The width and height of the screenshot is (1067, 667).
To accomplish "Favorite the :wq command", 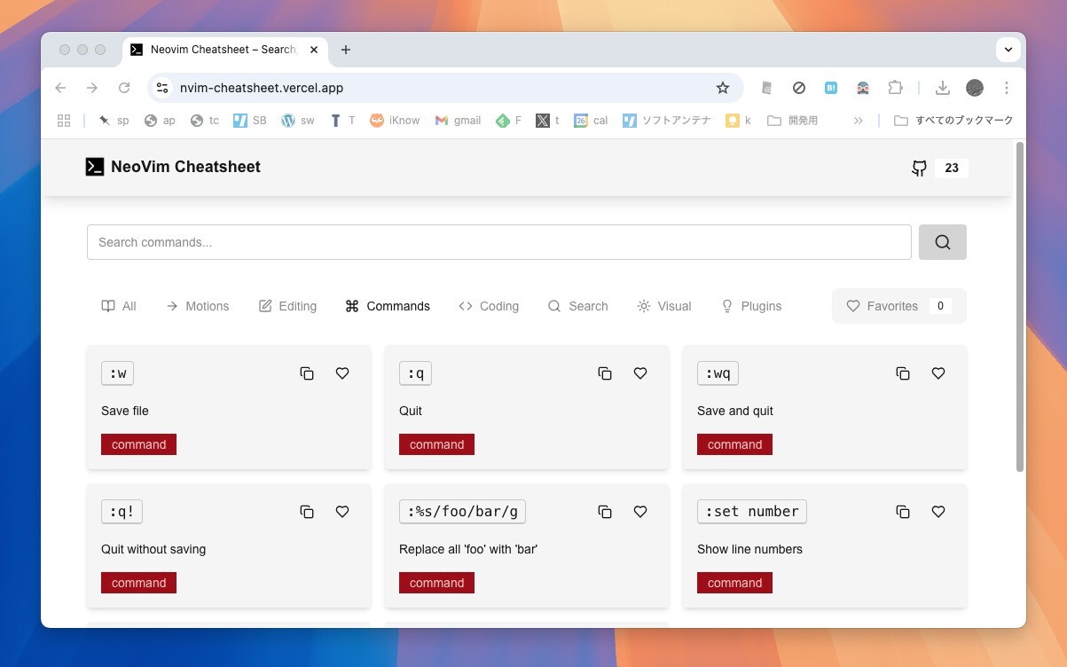I will 938,373.
